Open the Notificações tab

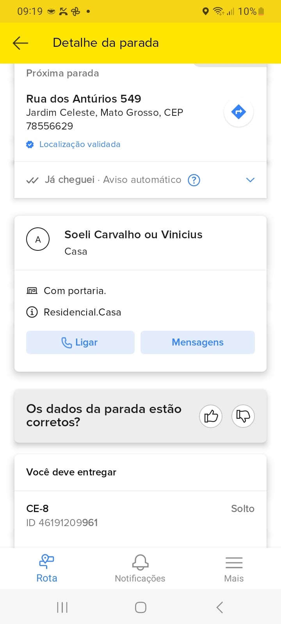tap(140, 568)
